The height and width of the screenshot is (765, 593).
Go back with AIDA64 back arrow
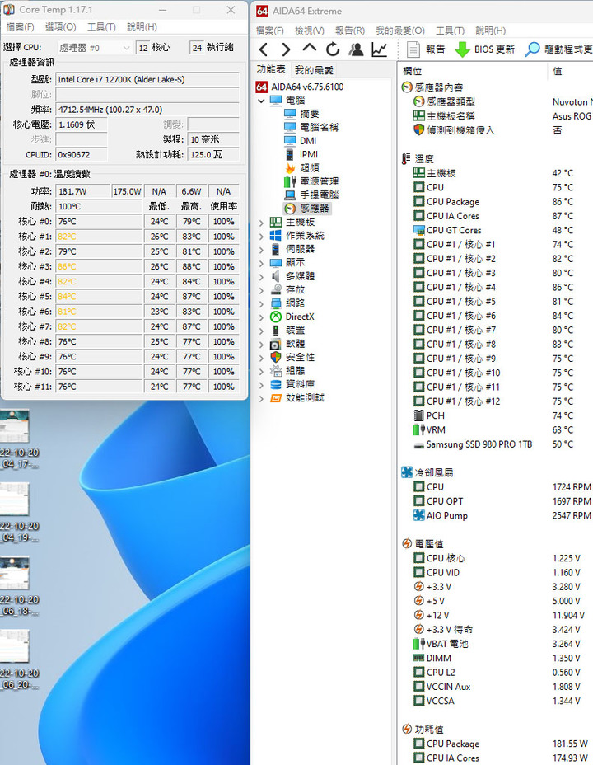264,49
